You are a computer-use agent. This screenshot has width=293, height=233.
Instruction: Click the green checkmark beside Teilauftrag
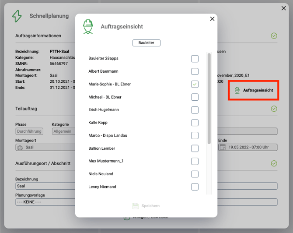point(274,108)
